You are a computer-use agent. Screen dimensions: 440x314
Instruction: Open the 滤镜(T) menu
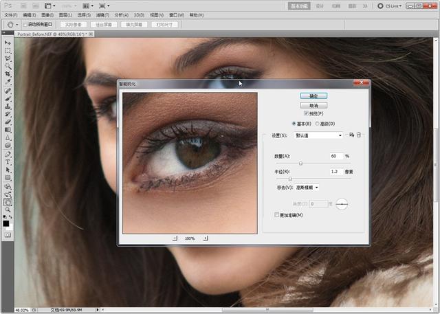click(x=102, y=15)
